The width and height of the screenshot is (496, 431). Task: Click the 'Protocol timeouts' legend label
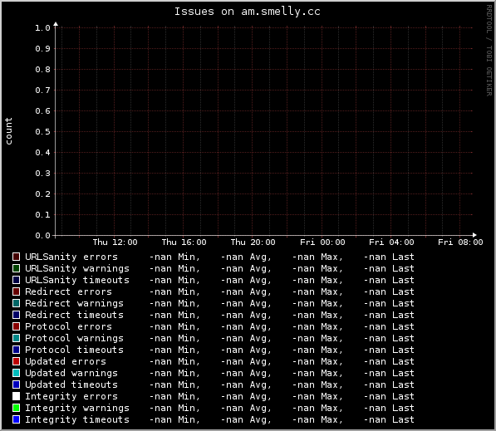pos(74,350)
